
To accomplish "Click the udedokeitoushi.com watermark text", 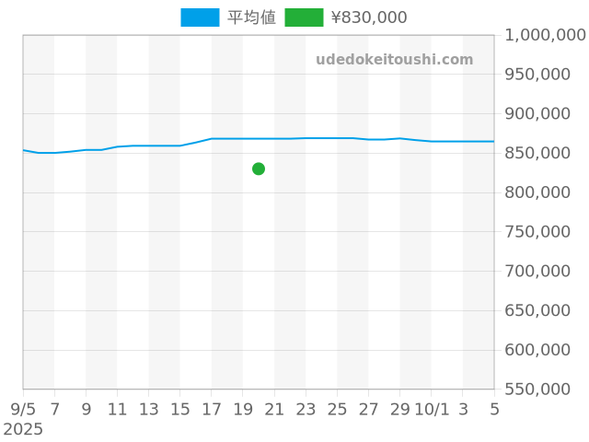I will coord(394,60).
